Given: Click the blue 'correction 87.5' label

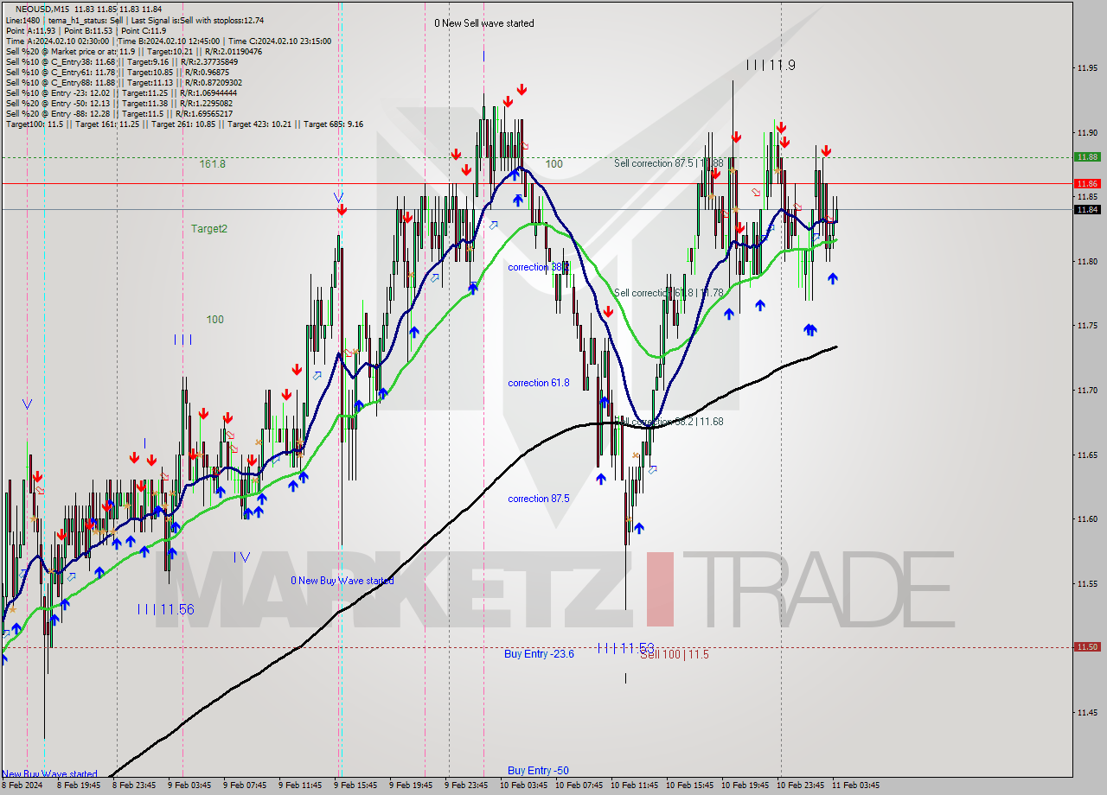Looking at the screenshot, I should 538,499.
